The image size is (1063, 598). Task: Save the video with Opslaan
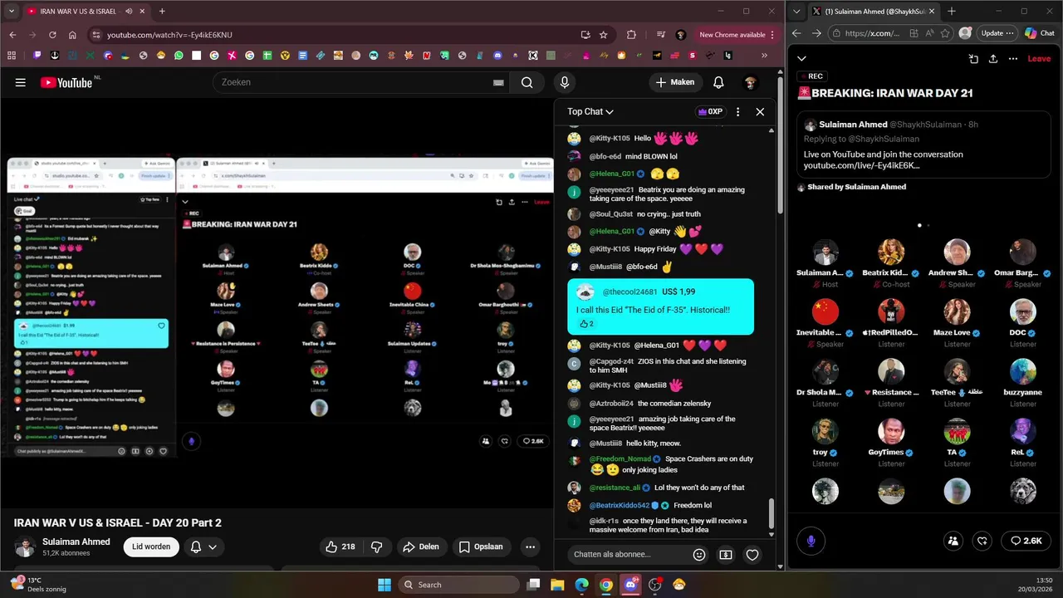click(481, 547)
